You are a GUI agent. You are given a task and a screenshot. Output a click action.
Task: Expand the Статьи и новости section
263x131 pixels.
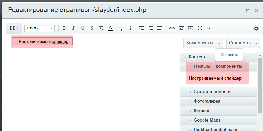(x=212, y=92)
